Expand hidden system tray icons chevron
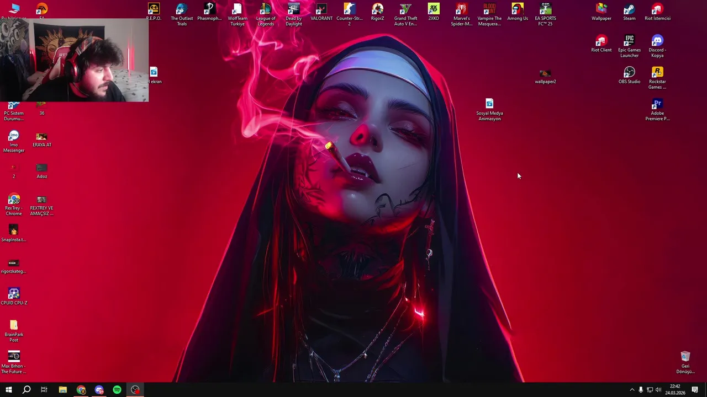707x397 pixels. 632,390
